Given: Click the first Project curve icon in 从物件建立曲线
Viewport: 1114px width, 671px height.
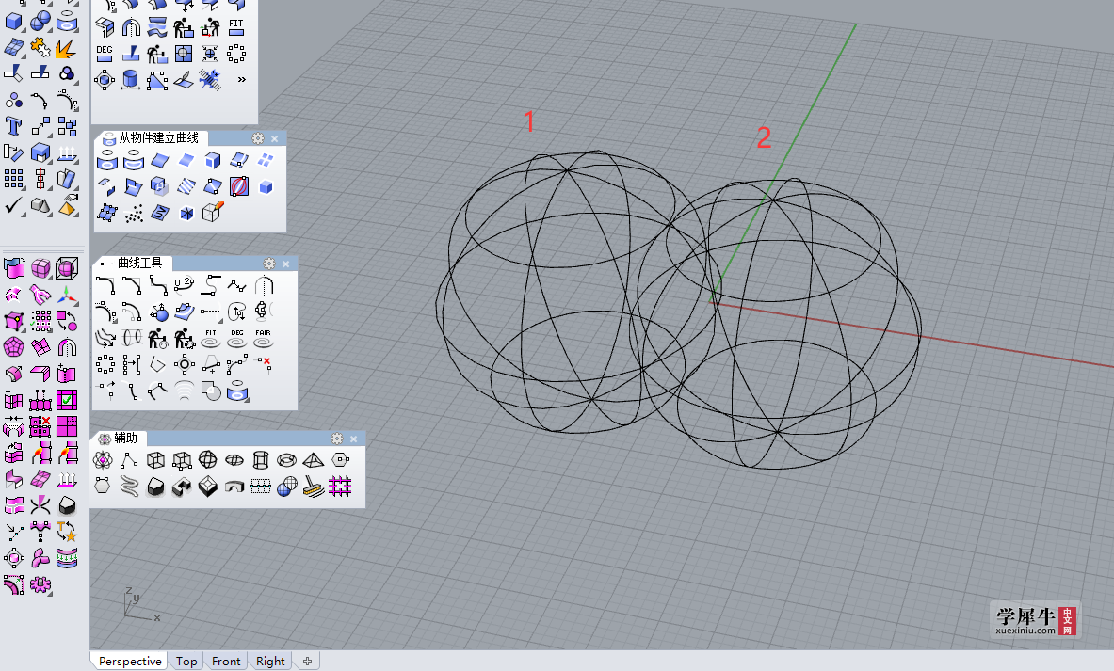Looking at the screenshot, I should (x=107, y=161).
